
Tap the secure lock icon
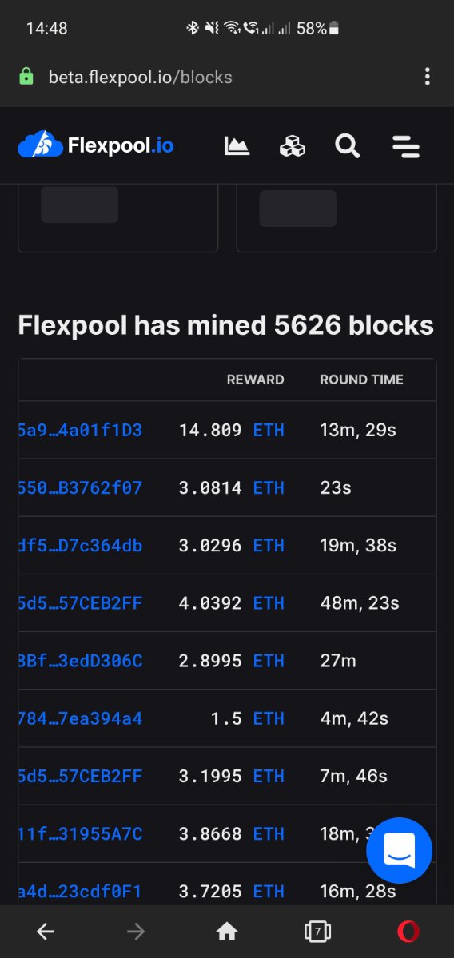pos(26,77)
